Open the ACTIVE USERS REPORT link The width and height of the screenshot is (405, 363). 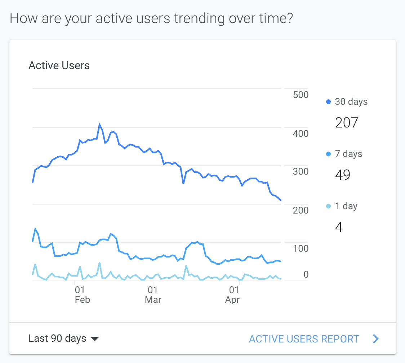[304, 339]
